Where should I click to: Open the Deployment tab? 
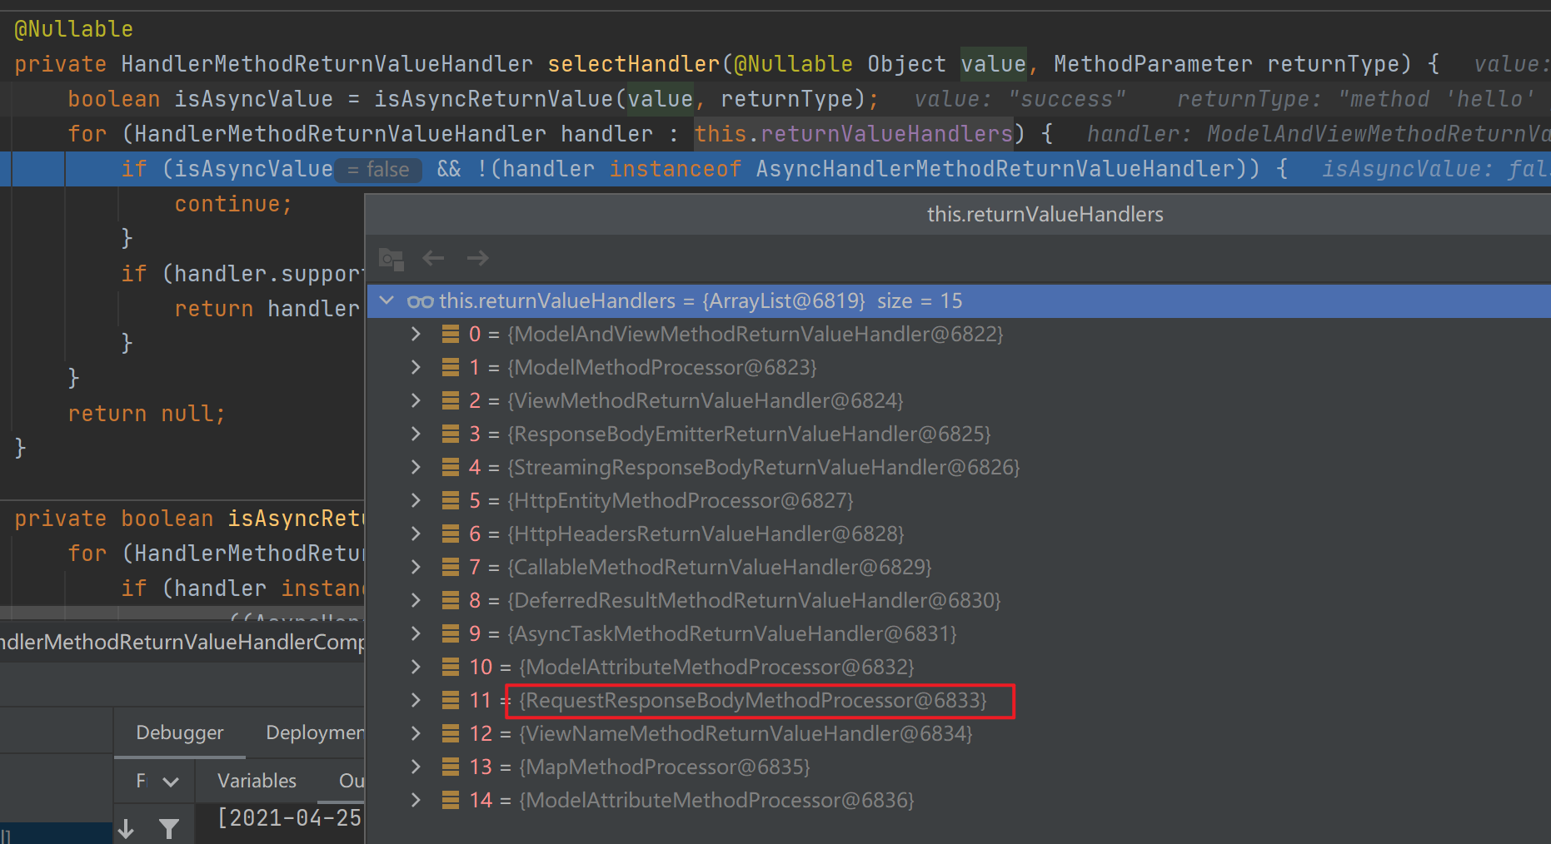[314, 732]
